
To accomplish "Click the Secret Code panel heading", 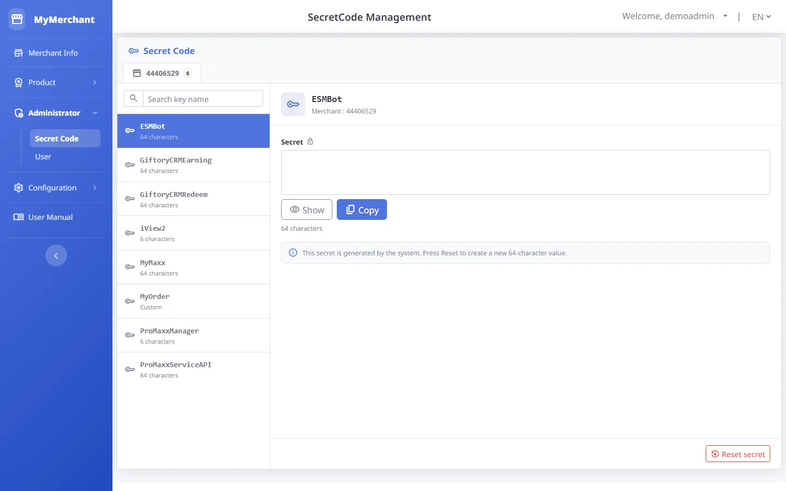I will tap(169, 51).
